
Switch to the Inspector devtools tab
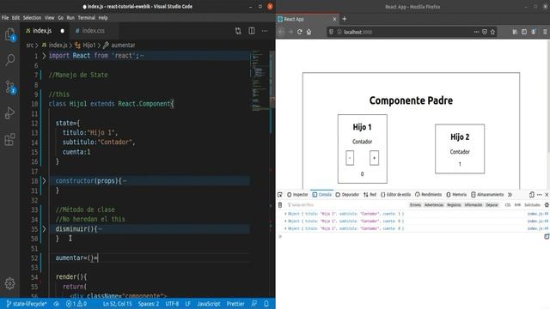[x=297, y=195]
